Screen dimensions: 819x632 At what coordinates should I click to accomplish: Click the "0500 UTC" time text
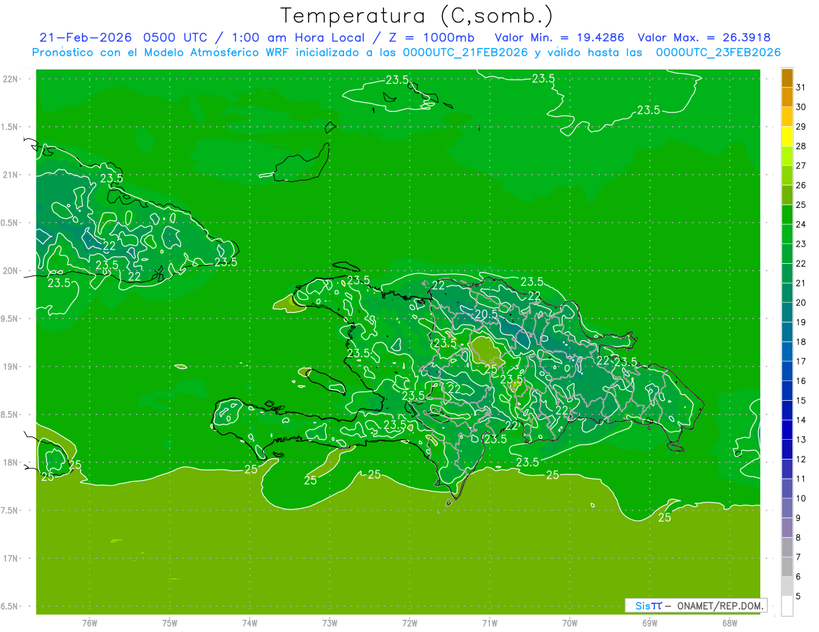point(176,37)
